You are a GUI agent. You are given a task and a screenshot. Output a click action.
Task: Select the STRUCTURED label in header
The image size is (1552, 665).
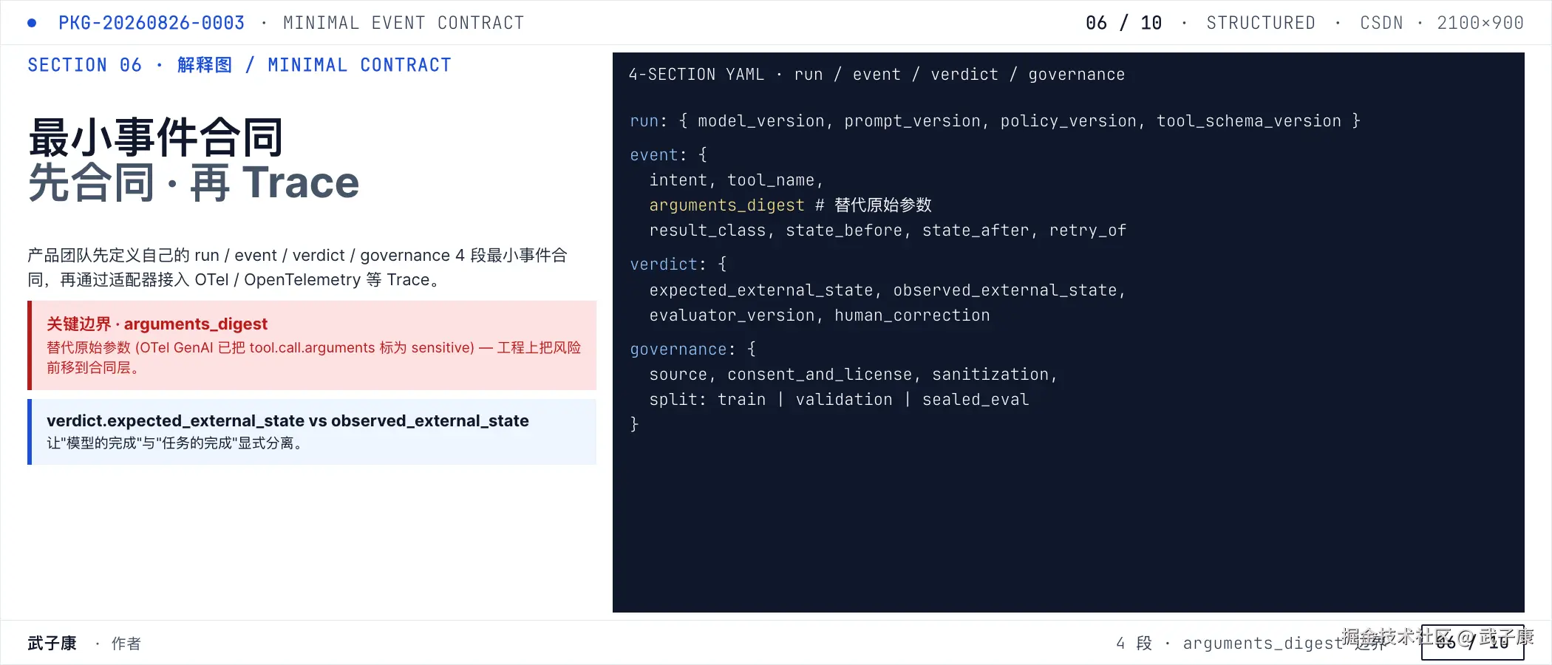click(1261, 23)
